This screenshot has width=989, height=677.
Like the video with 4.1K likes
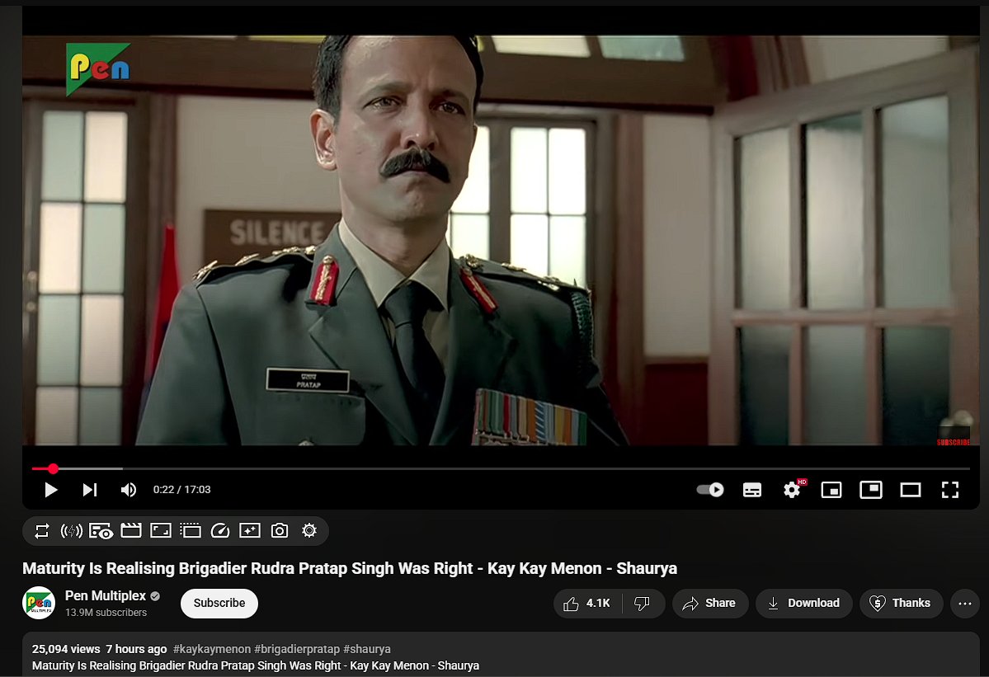point(587,604)
